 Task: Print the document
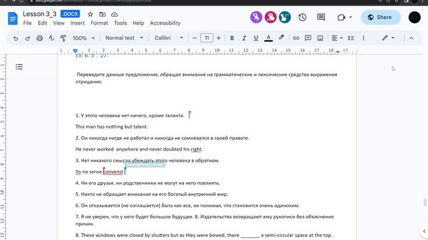point(39,38)
